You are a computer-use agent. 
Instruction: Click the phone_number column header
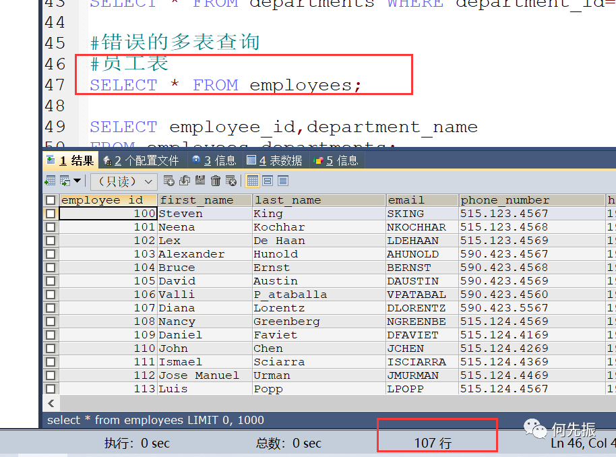(x=532, y=200)
